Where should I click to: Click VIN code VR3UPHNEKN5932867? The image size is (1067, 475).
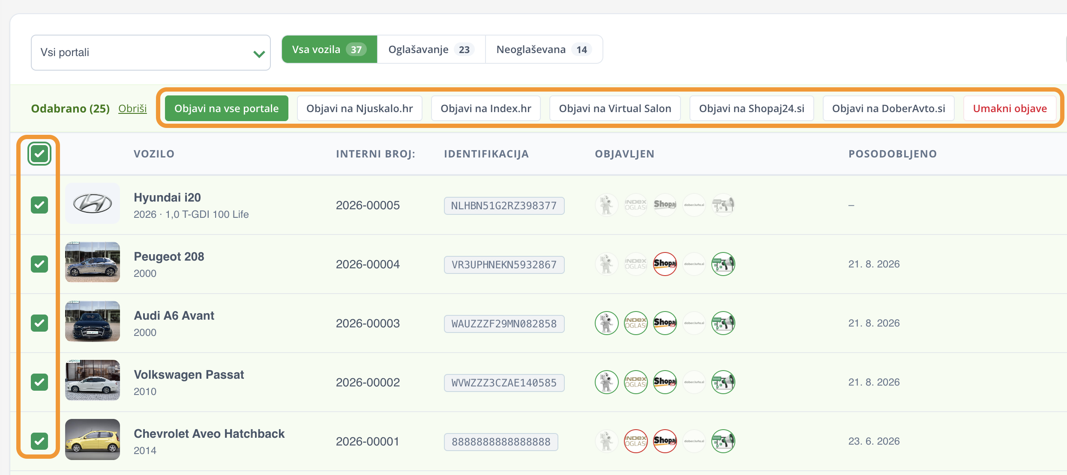pos(504,265)
